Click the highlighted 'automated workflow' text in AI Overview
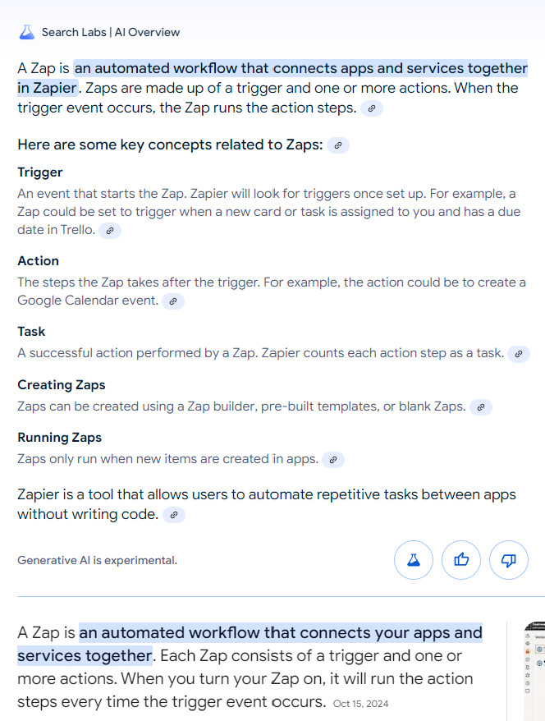The height and width of the screenshot is (721, 545). 300,68
